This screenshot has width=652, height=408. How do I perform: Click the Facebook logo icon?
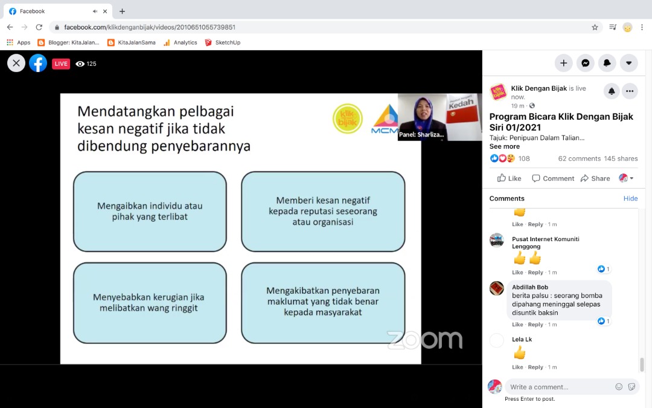coord(38,63)
